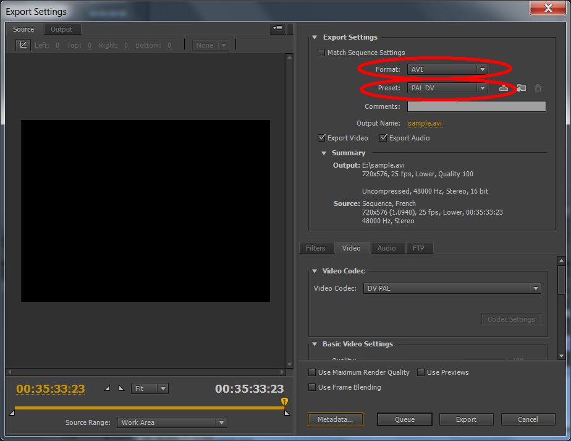Click the Metadata... button
Image resolution: width=571 pixels, height=441 pixels.
click(x=335, y=419)
